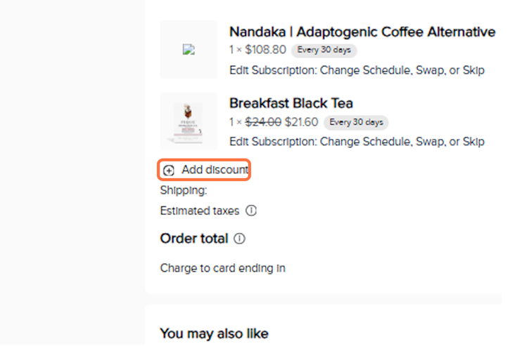Viewport: 529px width, 346px height.
Task: Click the You may also like heading
Action: [x=214, y=333]
